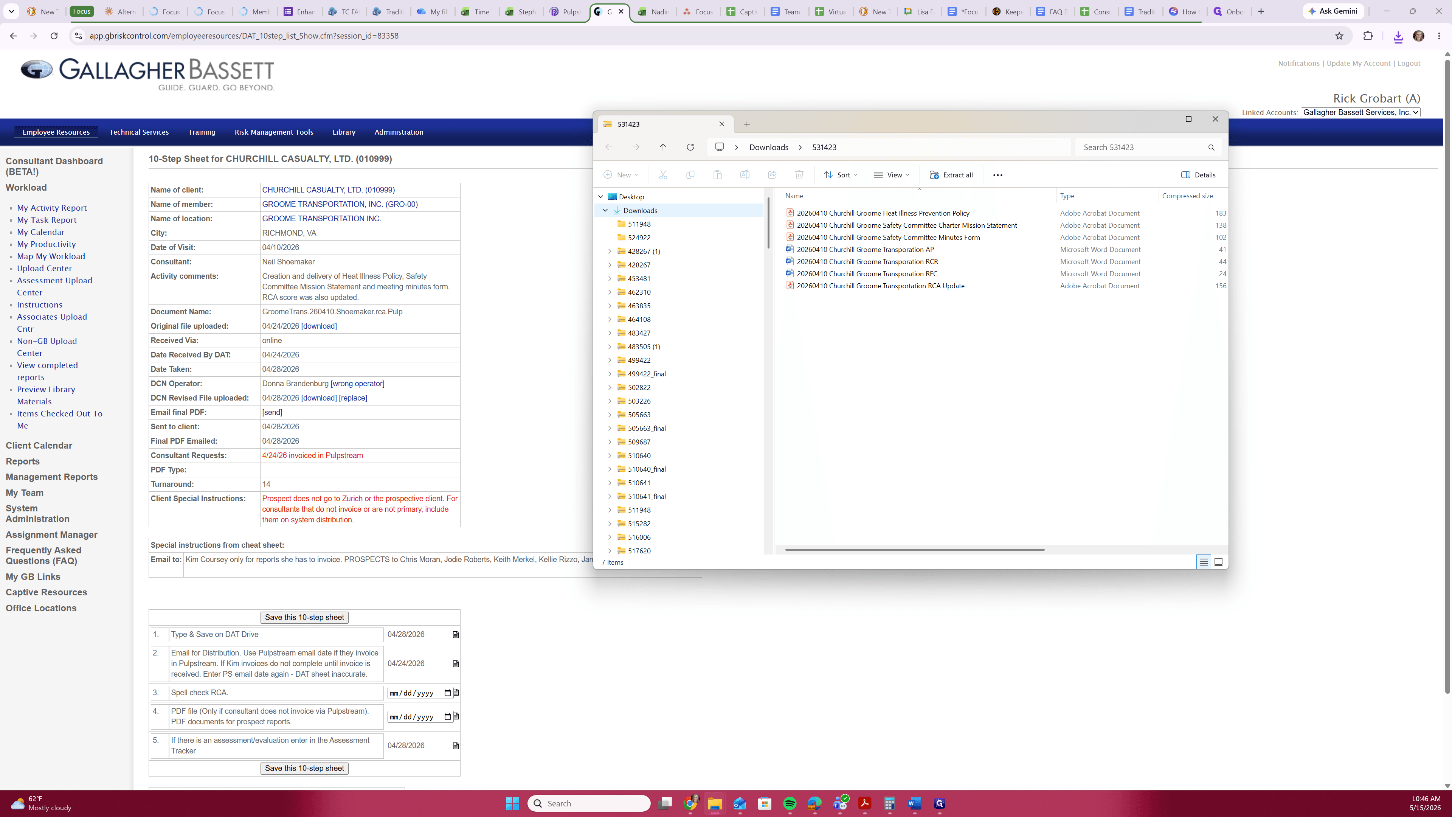Click the note icon for step 1

pyautogui.click(x=456, y=635)
